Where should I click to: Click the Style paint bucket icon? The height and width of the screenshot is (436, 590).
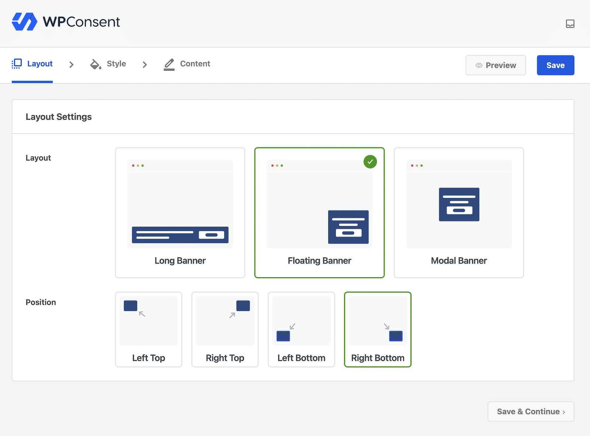point(95,64)
